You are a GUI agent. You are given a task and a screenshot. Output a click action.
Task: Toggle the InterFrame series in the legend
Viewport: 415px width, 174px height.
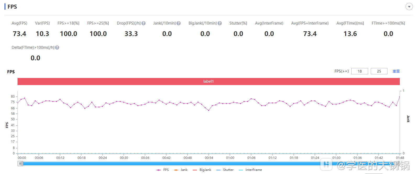(251, 170)
